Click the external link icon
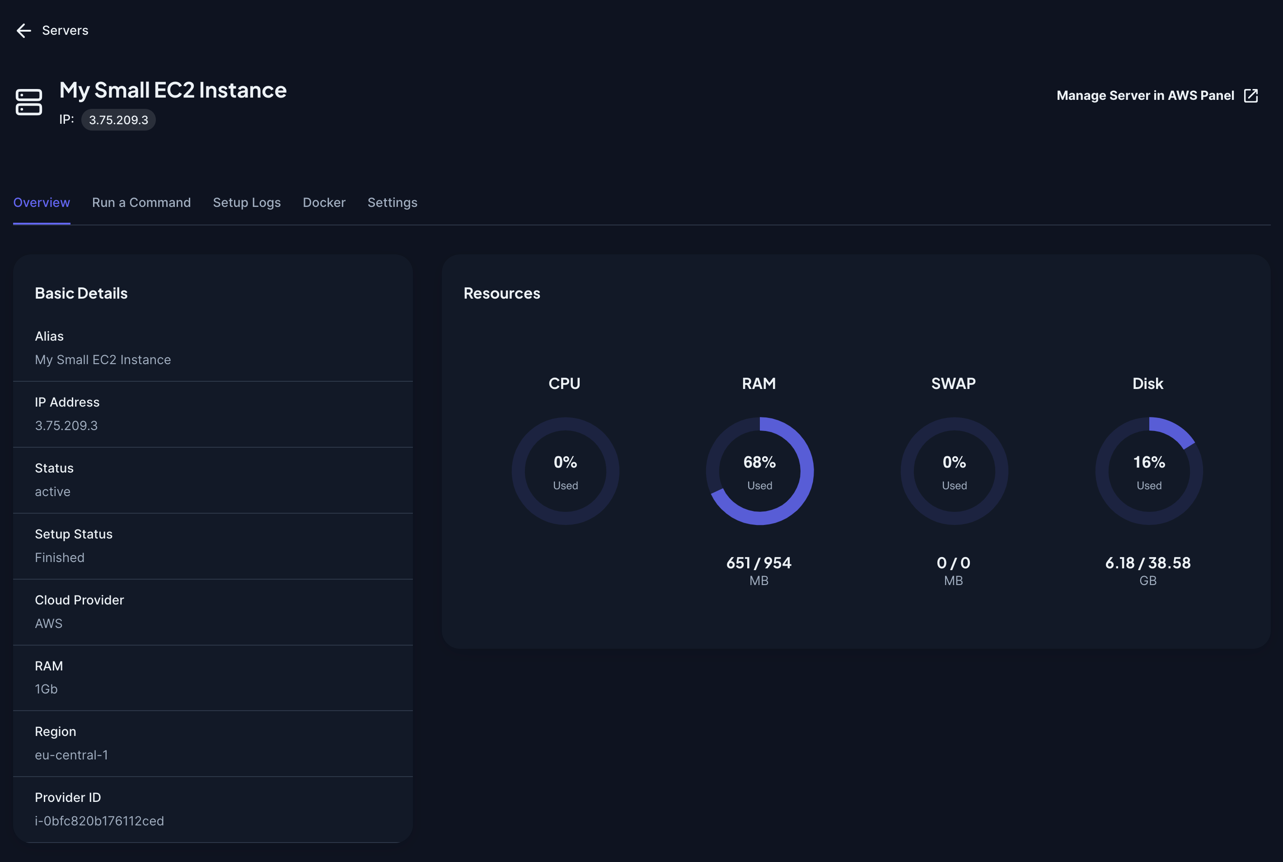The height and width of the screenshot is (862, 1283). point(1250,96)
